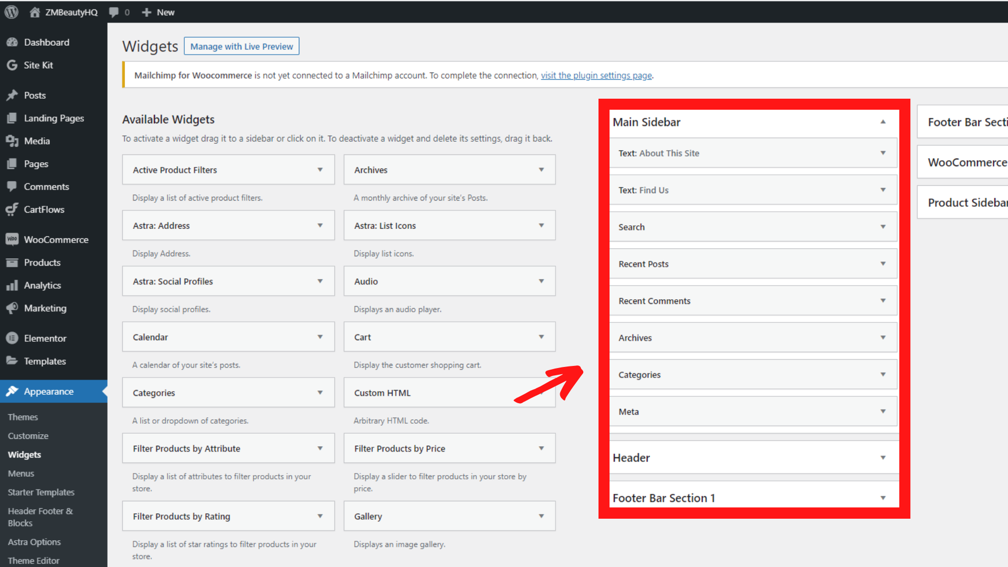This screenshot has height=567, width=1008.
Task: Expand the Astra: Address widget
Action: pos(320,225)
